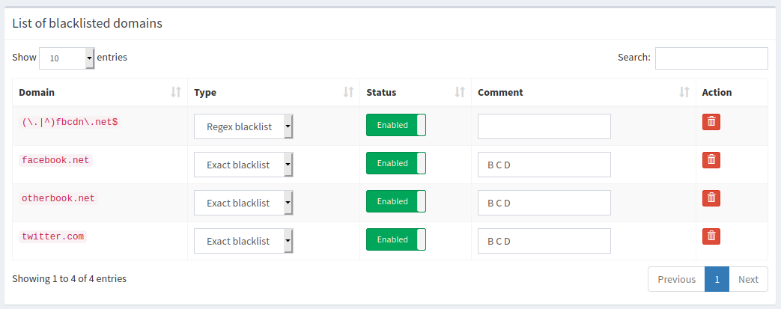Toggle otherbook.net Enabled status switch
This screenshot has height=309, width=781.
pyautogui.click(x=396, y=201)
